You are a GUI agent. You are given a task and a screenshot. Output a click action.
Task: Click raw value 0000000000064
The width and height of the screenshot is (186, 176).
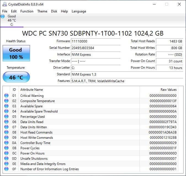(163, 106)
